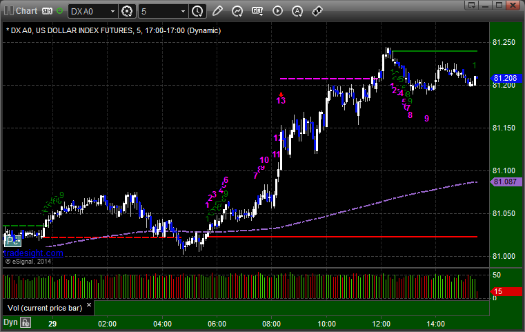Click the Chart window grip icon
525x332 pixels.
9,11
